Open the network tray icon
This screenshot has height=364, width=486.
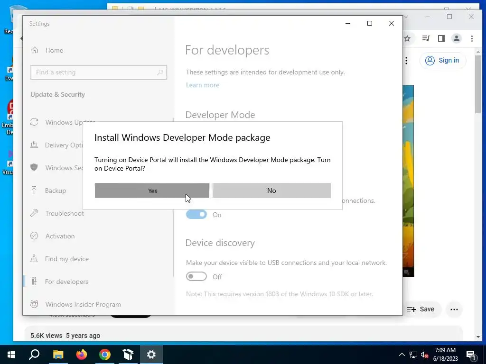(x=413, y=355)
